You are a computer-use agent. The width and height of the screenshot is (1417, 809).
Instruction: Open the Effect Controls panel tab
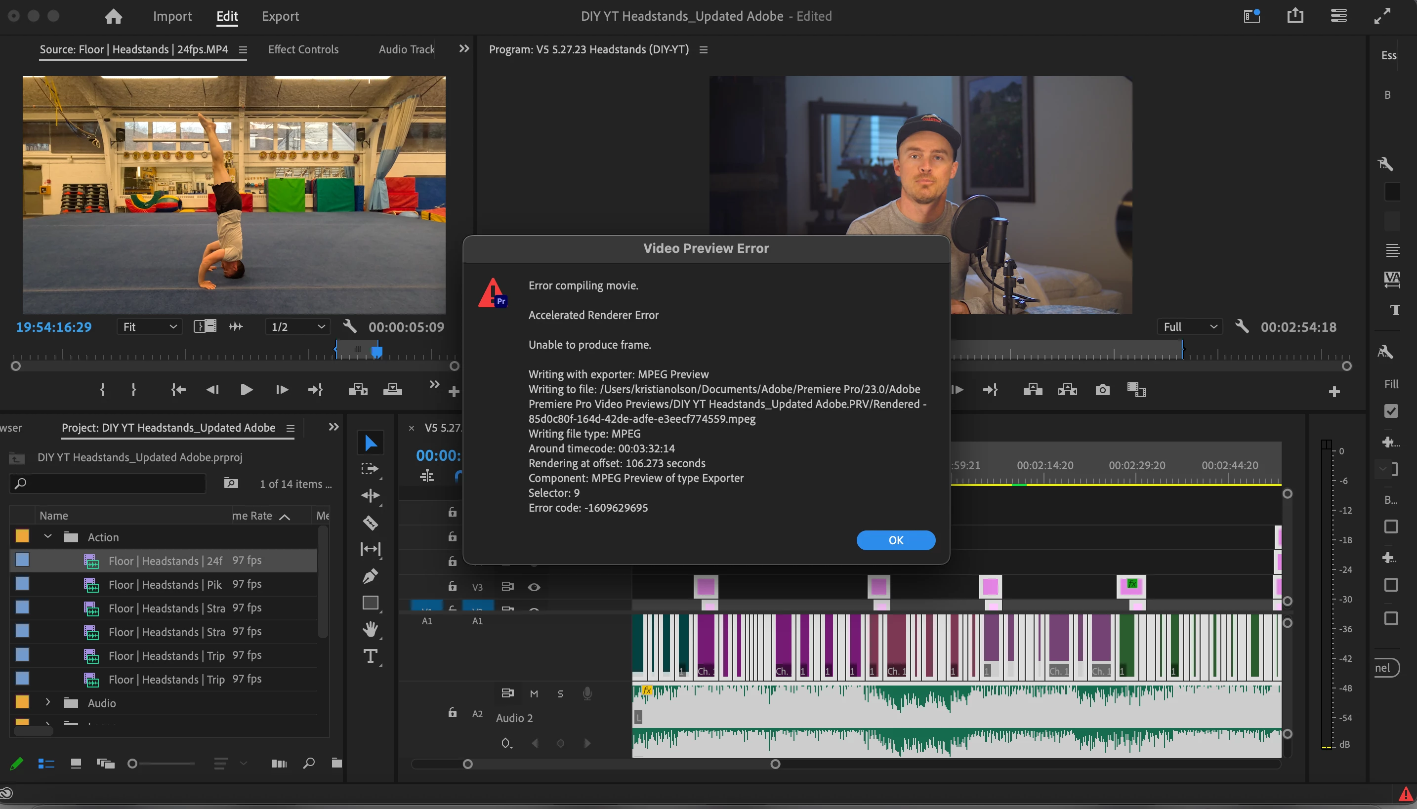pyautogui.click(x=303, y=49)
